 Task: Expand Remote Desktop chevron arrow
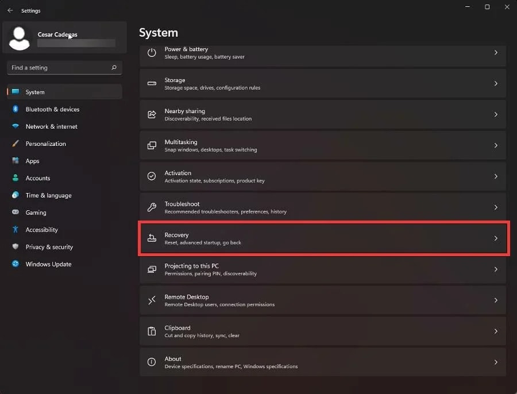(x=496, y=300)
